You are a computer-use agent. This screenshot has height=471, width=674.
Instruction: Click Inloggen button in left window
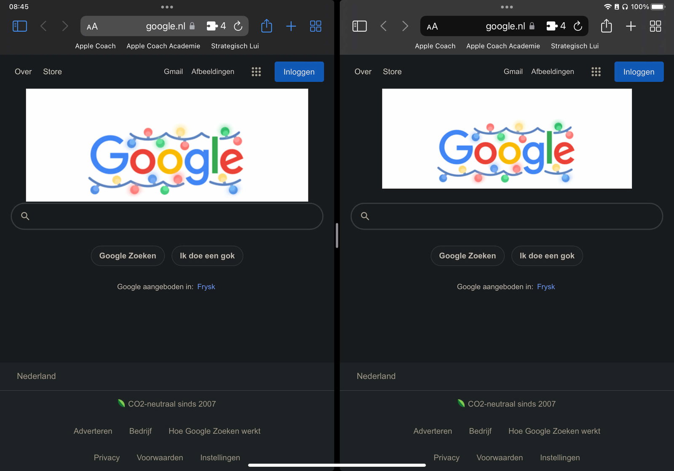coord(299,72)
